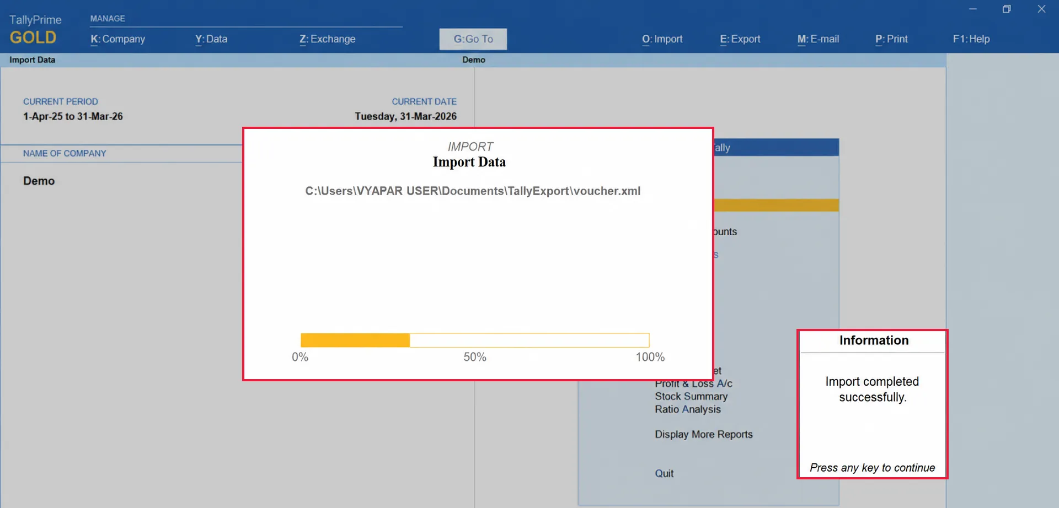Screen dimensions: 1059x508
Task: Open the O: Import menu
Action: pyautogui.click(x=662, y=39)
